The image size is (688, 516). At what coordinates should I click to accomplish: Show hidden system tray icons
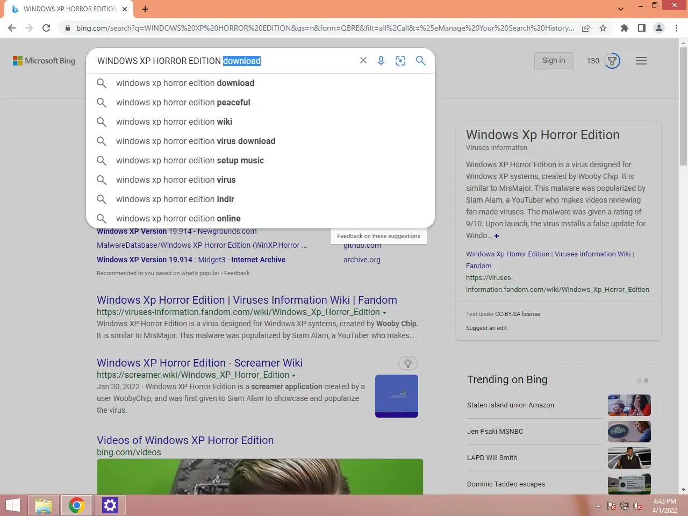point(598,506)
